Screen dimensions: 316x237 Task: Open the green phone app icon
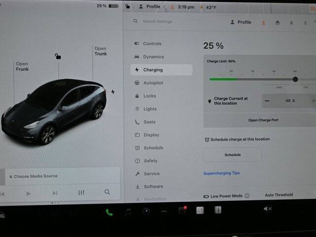(x=110, y=212)
